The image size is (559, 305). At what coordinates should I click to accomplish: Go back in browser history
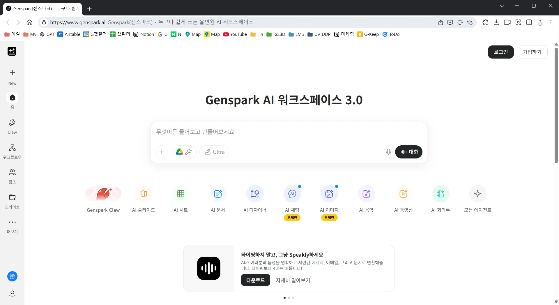(8, 22)
